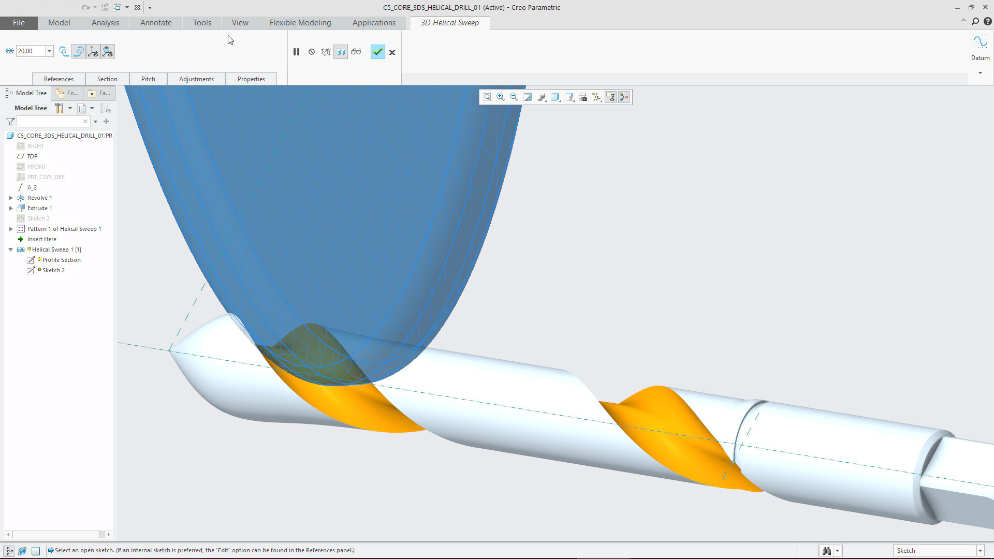Toggle the No Preview option
994x559 pixels.
312,52
